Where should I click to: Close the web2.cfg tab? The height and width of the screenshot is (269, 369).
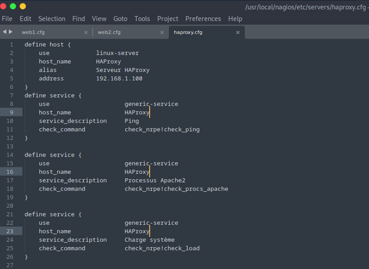[x=162, y=32]
